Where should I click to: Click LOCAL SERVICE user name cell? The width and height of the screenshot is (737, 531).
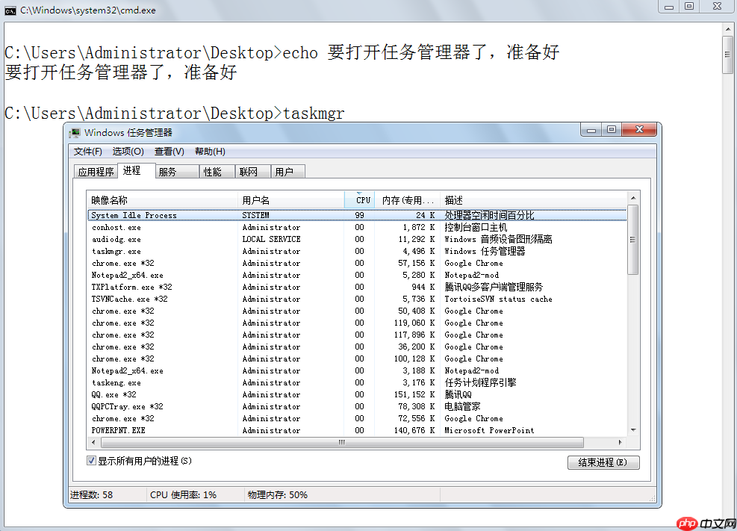pyautogui.click(x=271, y=239)
